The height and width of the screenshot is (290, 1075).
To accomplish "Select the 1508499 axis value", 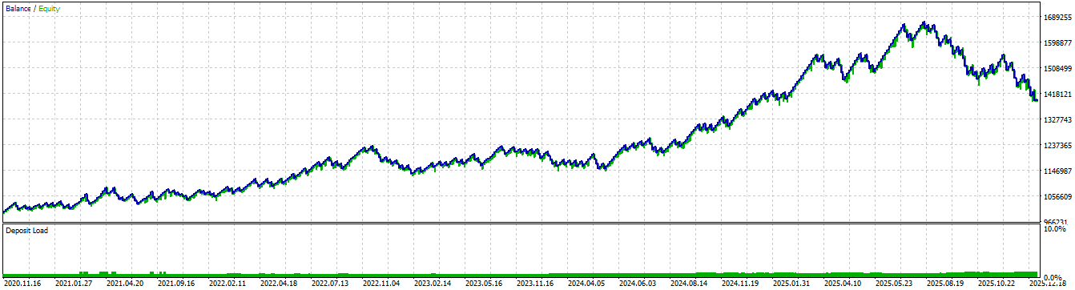I will 1057,68.
